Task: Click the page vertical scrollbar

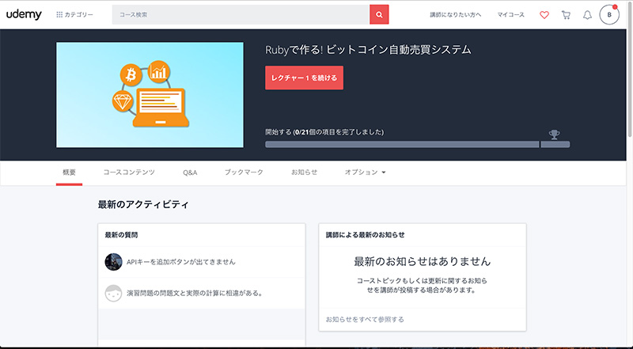Action: click(630, 69)
